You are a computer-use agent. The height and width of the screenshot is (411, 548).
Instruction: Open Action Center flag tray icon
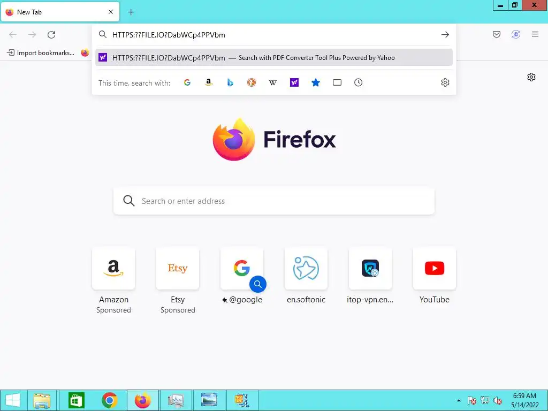471,400
